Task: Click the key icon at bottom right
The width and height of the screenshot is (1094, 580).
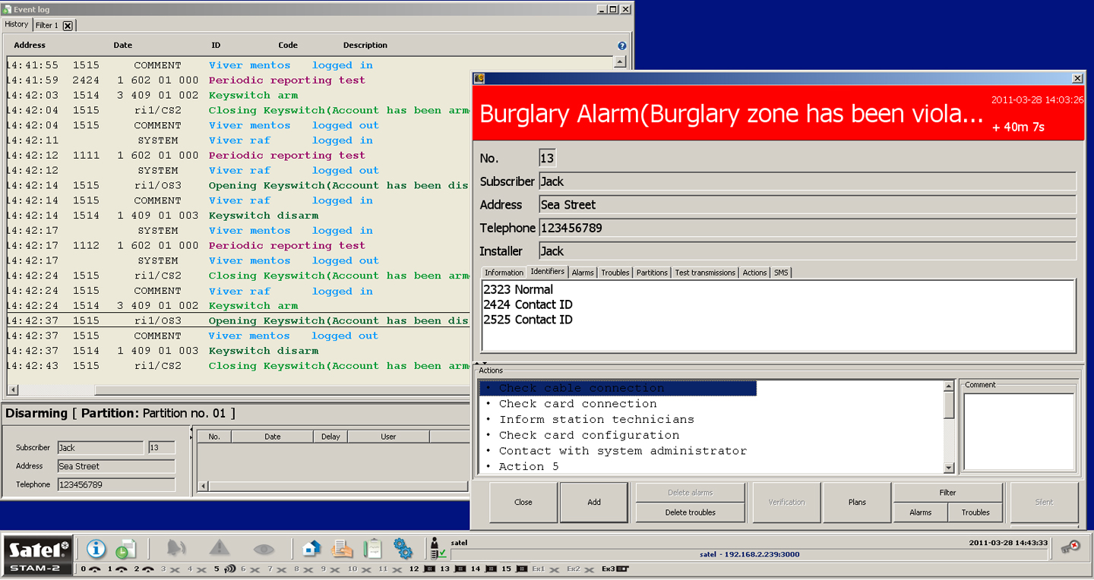Action: coord(1071,548)
